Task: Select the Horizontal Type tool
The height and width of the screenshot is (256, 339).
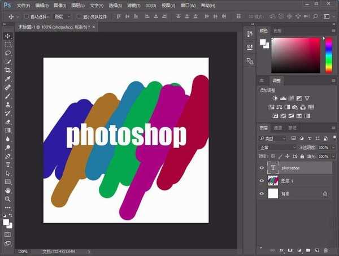Action: (x=8, y=164)
